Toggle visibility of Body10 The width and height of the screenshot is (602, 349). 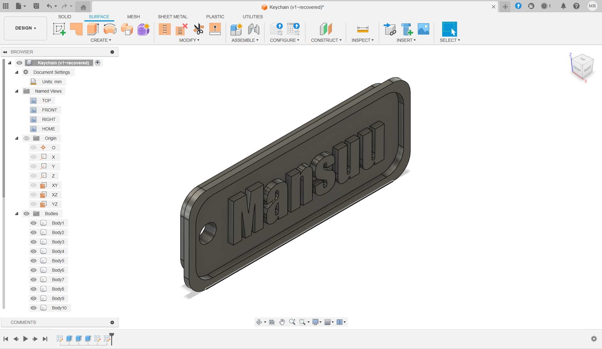pos(34,308)
